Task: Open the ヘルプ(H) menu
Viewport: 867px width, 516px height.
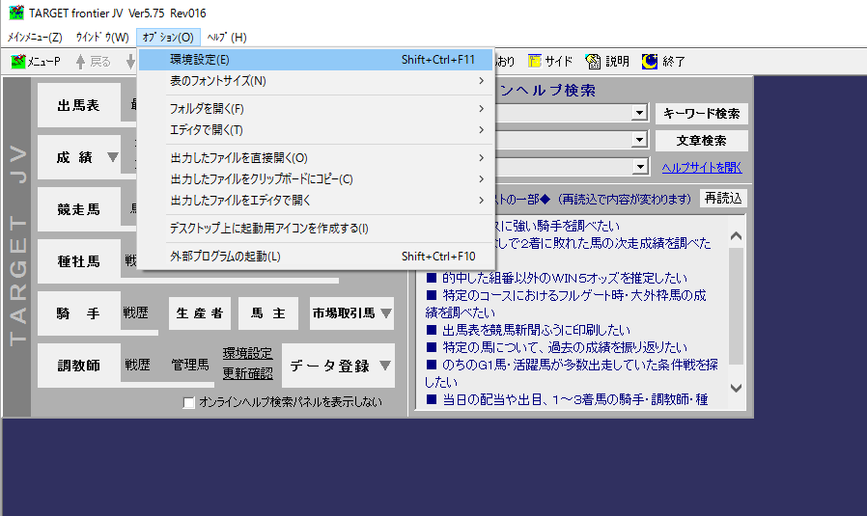Action: [227, 38]
